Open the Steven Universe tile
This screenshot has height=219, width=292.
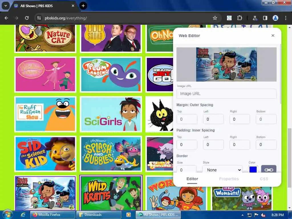click(160, 154)
